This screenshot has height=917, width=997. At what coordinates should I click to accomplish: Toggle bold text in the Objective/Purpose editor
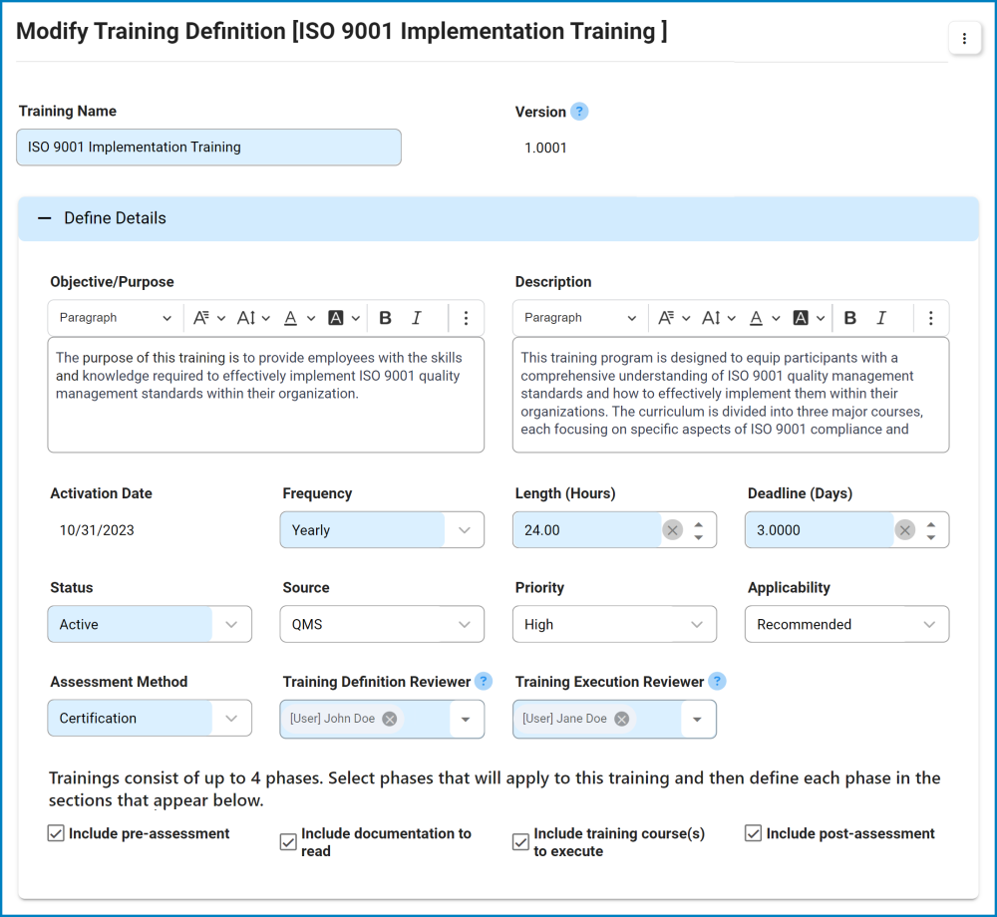tap(385, 317)
